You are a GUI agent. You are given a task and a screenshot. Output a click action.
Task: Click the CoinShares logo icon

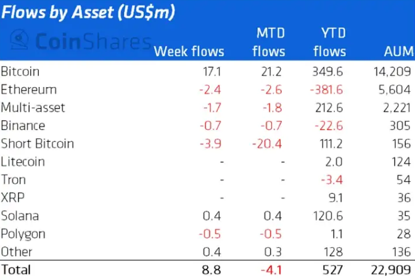coord(22,41)
